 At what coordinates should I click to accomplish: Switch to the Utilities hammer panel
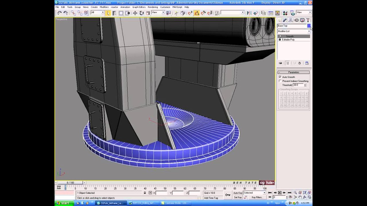308,20
